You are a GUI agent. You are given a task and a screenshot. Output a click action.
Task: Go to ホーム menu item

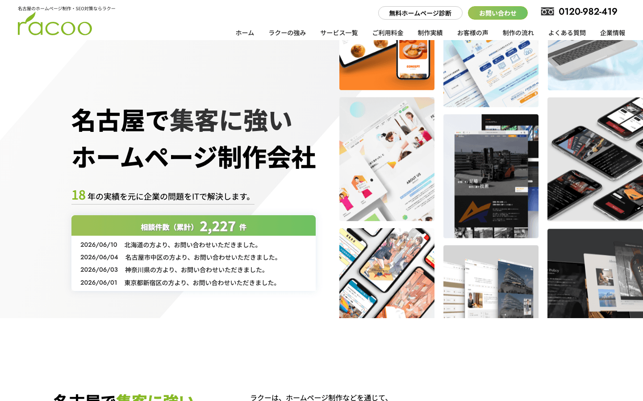pyautogui.click(x=245, y=33)
